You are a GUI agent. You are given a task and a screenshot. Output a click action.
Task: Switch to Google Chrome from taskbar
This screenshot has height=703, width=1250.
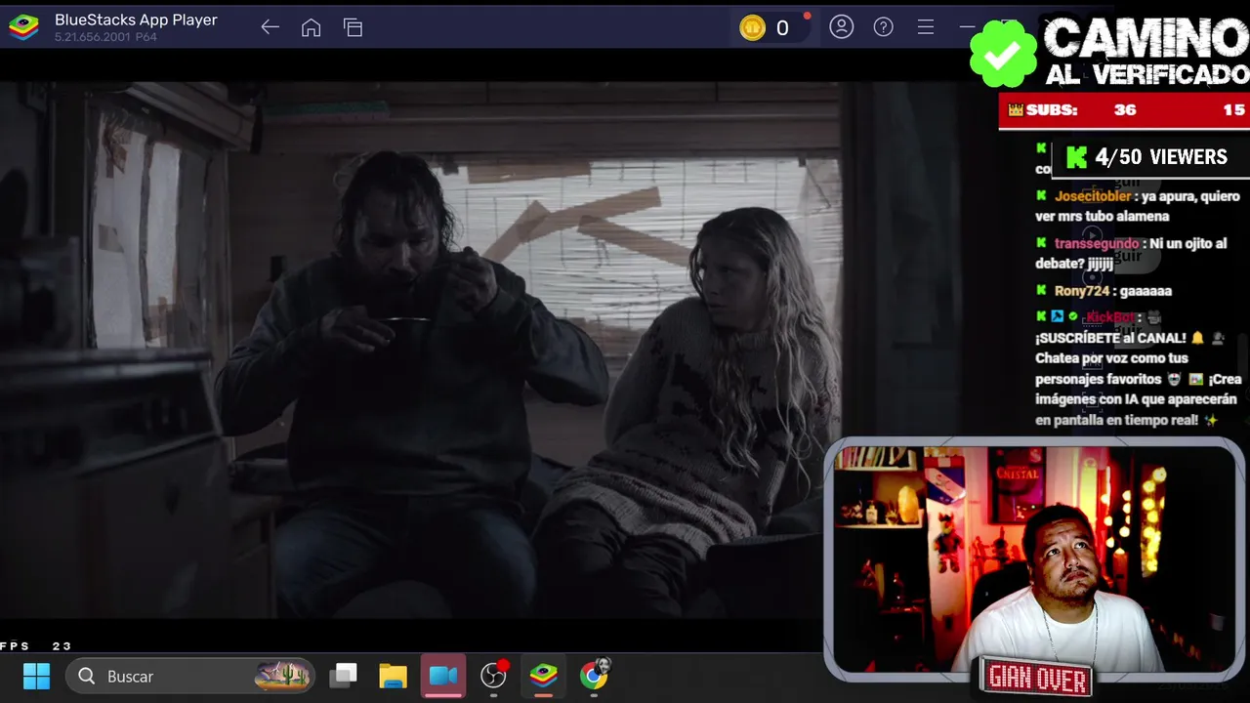tap(594, 674)
